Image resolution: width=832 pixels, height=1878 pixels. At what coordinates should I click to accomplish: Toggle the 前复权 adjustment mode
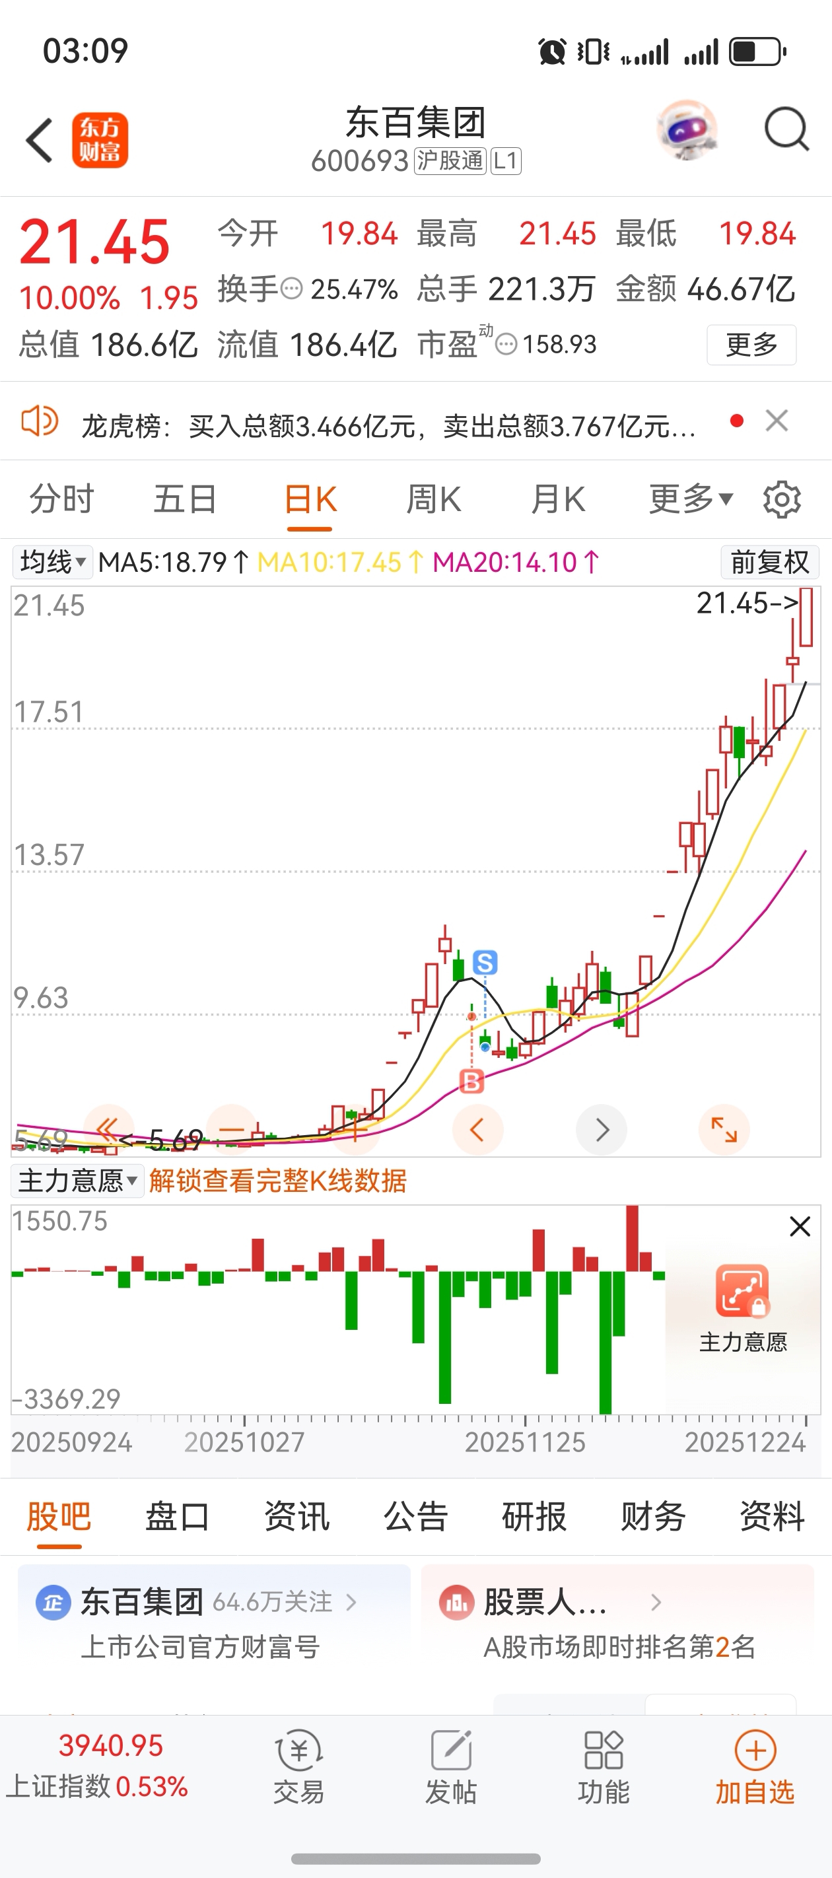[770, 562]
